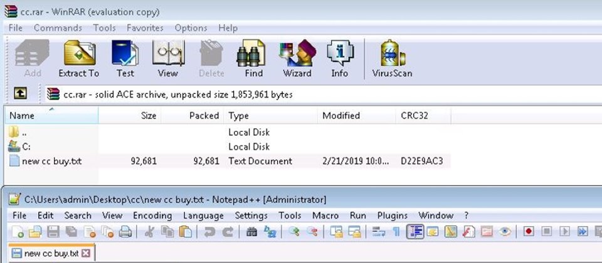Click the 'D22E9AC3' CRC32 value
This screenshot has height=263, width=602.
(x=421, y=161)
